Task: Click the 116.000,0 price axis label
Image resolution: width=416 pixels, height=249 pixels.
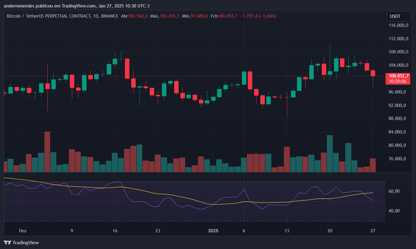Action: click(398, 25)
